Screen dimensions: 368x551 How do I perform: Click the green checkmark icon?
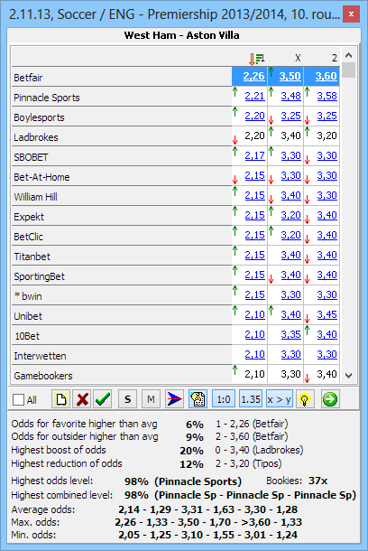(x=103, y=399)
